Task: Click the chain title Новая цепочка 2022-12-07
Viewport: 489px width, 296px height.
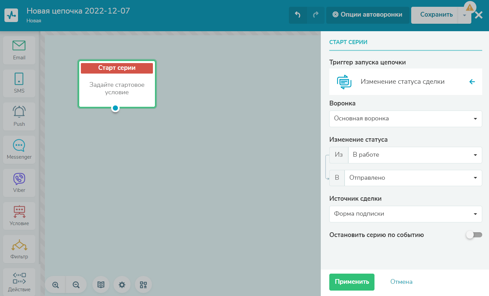Action: click(x=78, y=11)
